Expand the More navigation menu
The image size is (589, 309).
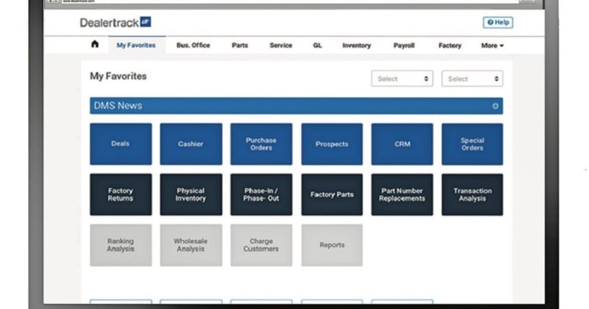pyautogui.click(x=492, y=45)
